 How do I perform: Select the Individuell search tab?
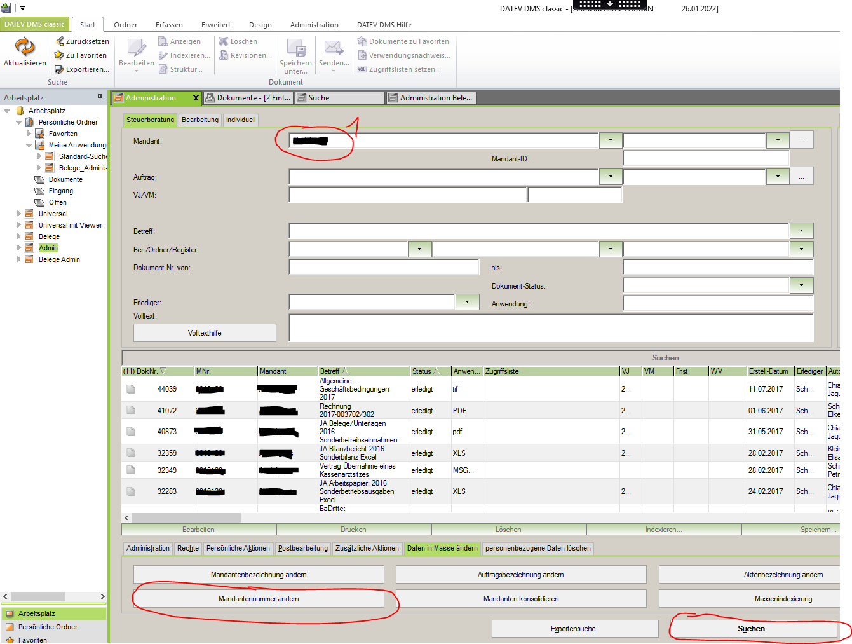point(241,120)
